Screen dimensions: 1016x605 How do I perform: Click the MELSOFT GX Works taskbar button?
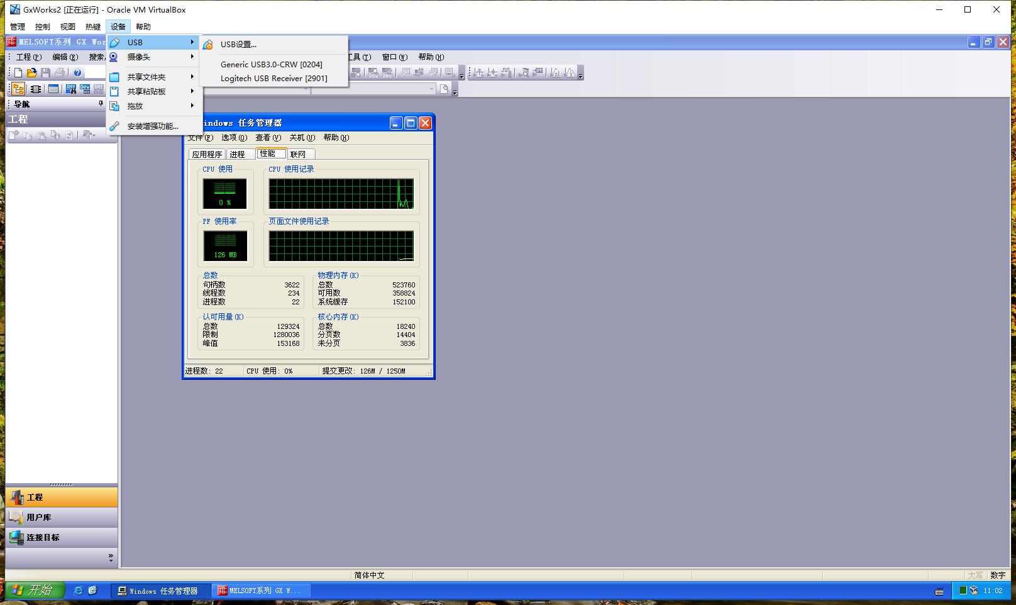pyautogui.click(x=260, y=591)
